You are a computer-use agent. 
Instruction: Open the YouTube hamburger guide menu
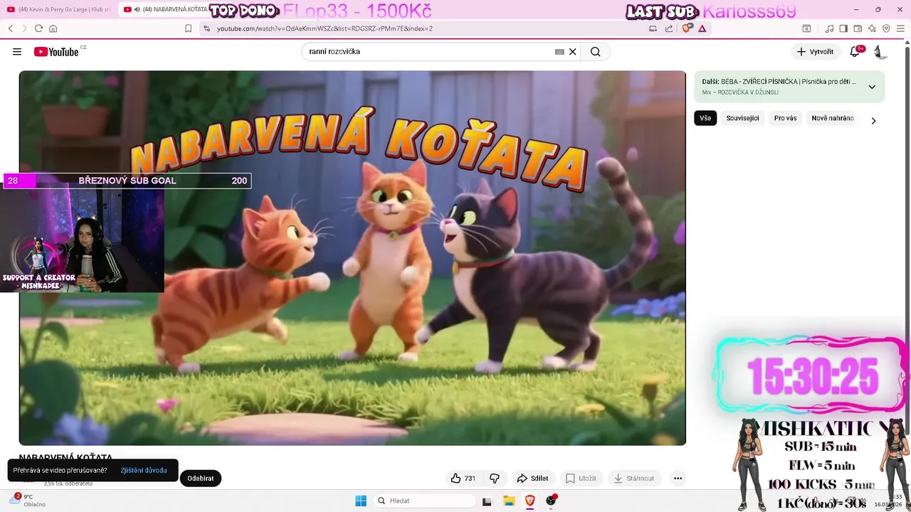17,52
